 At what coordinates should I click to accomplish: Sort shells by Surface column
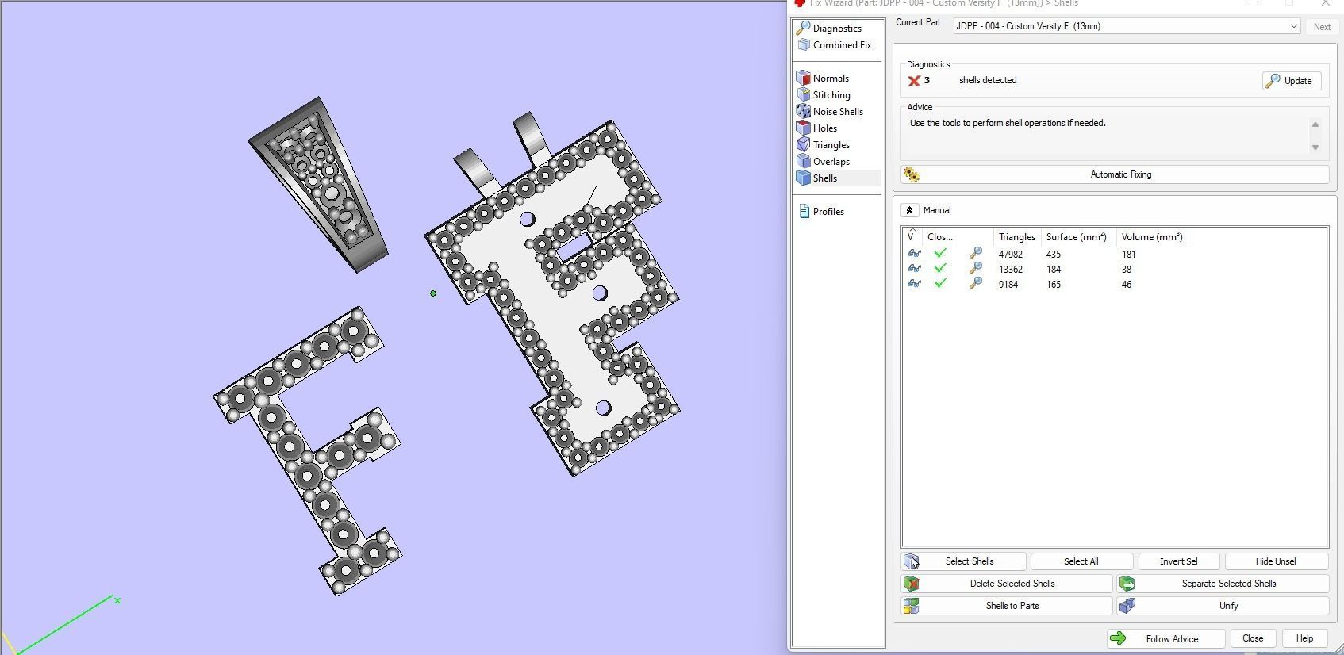tap(1077, 237)
